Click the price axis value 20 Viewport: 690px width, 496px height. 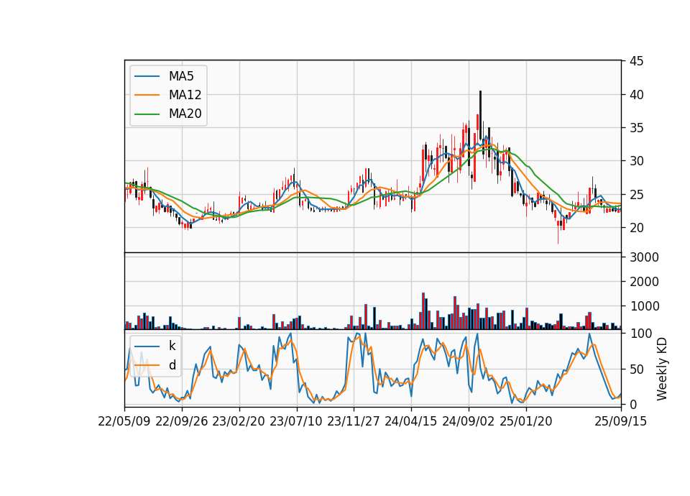[636, 228]
